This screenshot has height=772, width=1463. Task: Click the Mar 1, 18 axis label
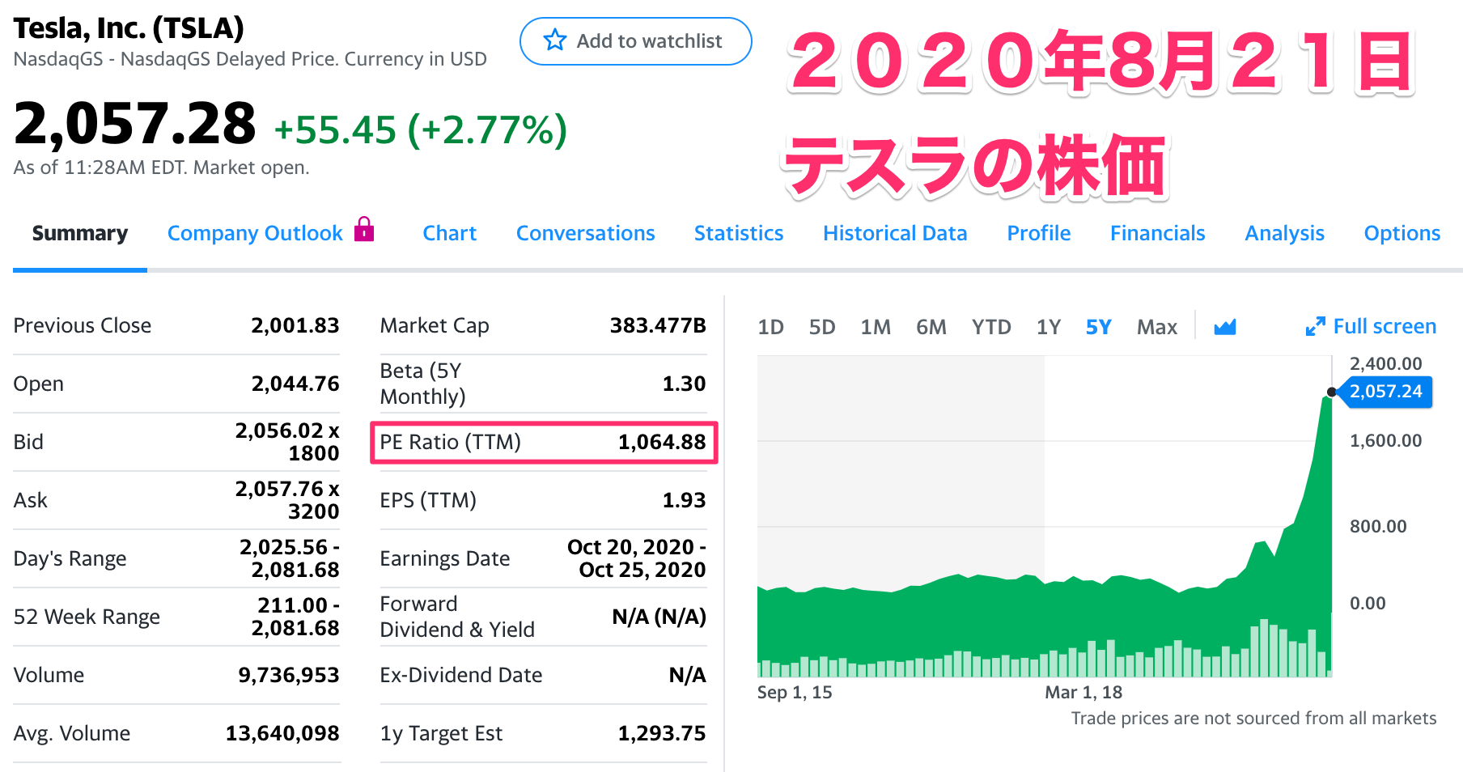(x=1083, y=693)
